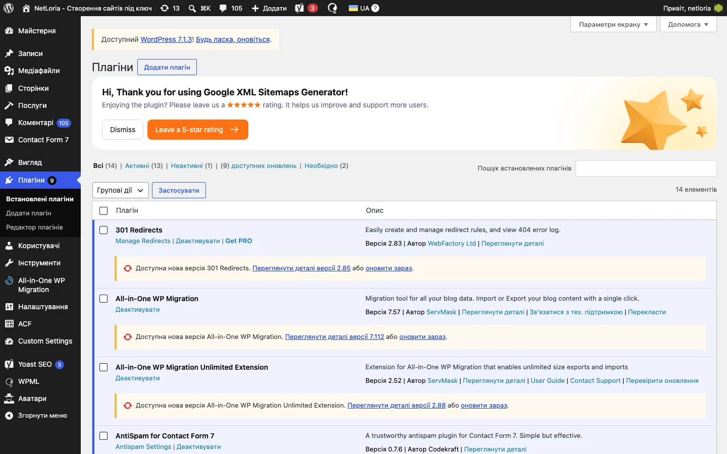Click the WordPress logo in admin bar
Image resolution: width=727 pixels, height=454 pixels.
[8, 8]
